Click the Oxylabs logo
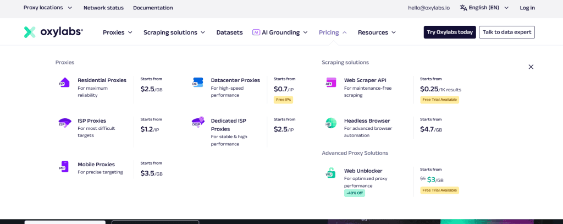Screen dimensions: 563x224 [x=53, y=32]
